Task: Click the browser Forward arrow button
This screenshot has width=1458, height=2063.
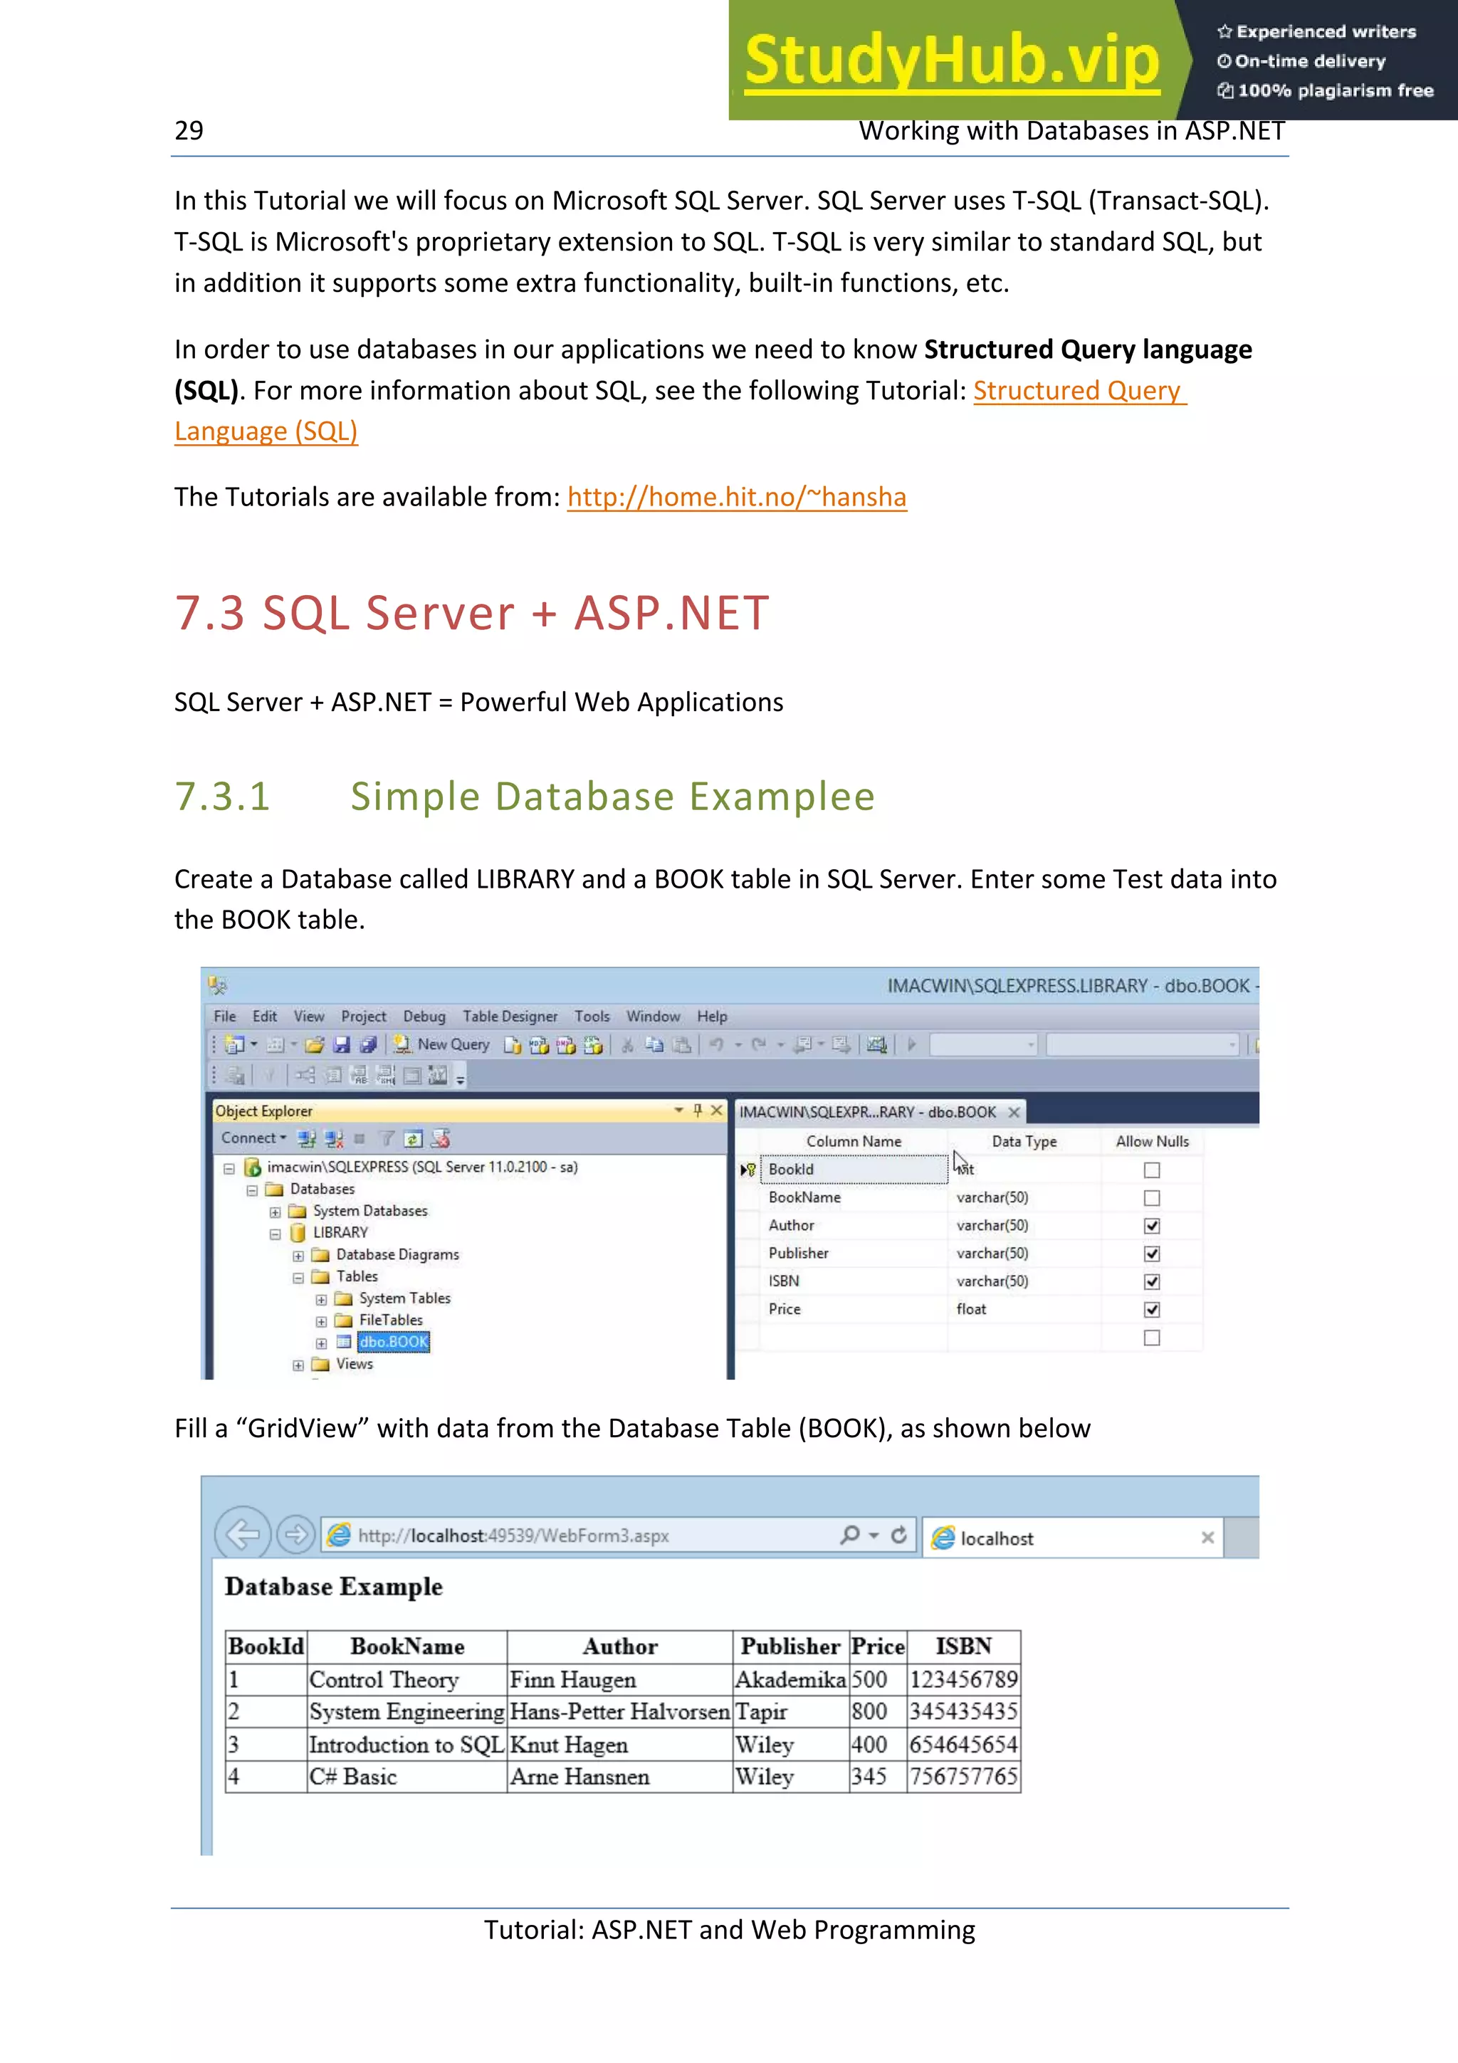Action: coord(295,1534)
